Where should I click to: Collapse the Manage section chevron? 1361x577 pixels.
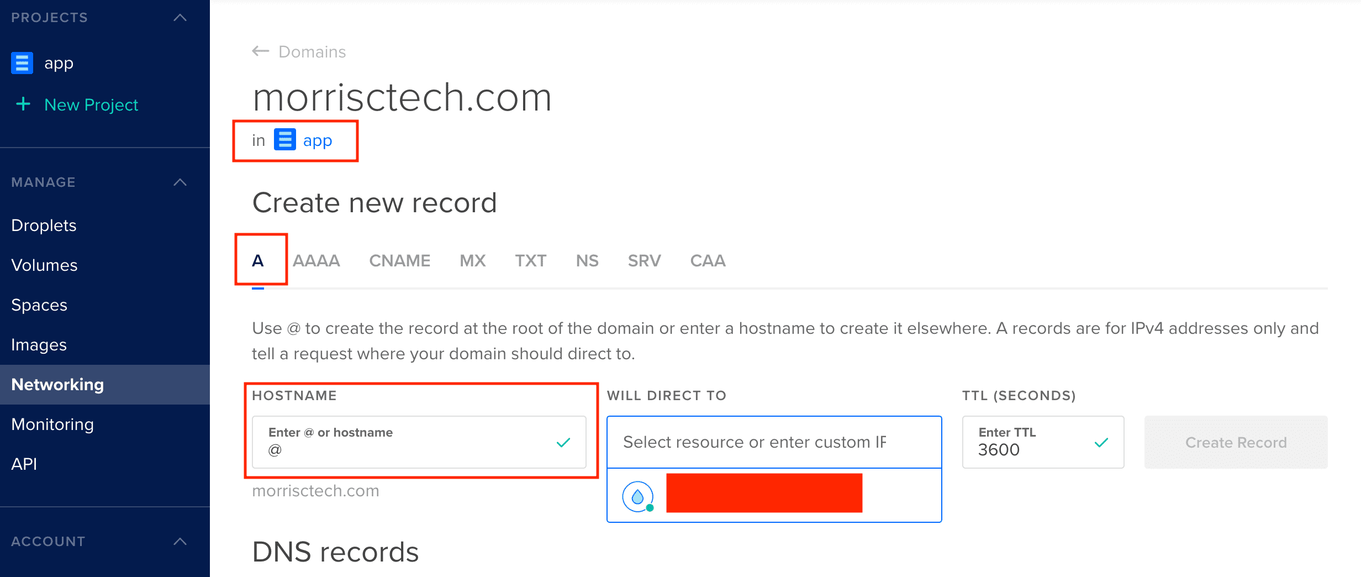coord(180,182)
